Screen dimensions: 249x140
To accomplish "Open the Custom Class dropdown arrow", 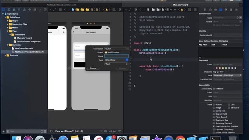I will coord(240,17).
